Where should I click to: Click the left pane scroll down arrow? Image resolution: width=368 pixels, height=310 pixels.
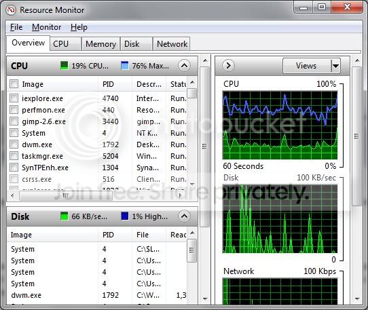pyautogui.click(x=205, y=298)
